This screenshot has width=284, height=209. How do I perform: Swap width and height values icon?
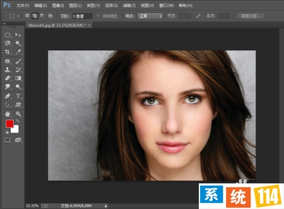point(198,16)
